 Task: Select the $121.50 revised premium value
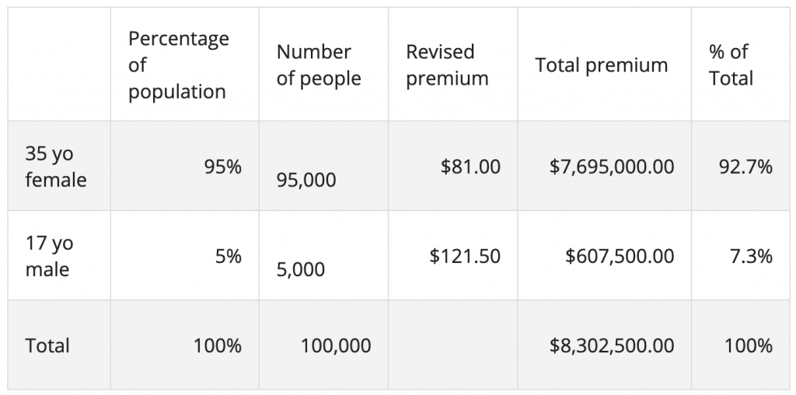click(x=465, y=256)
